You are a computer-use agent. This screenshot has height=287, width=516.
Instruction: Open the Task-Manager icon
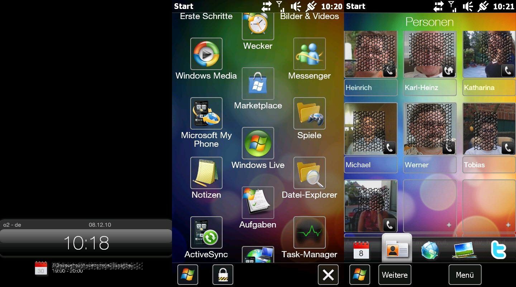[310, 232]
